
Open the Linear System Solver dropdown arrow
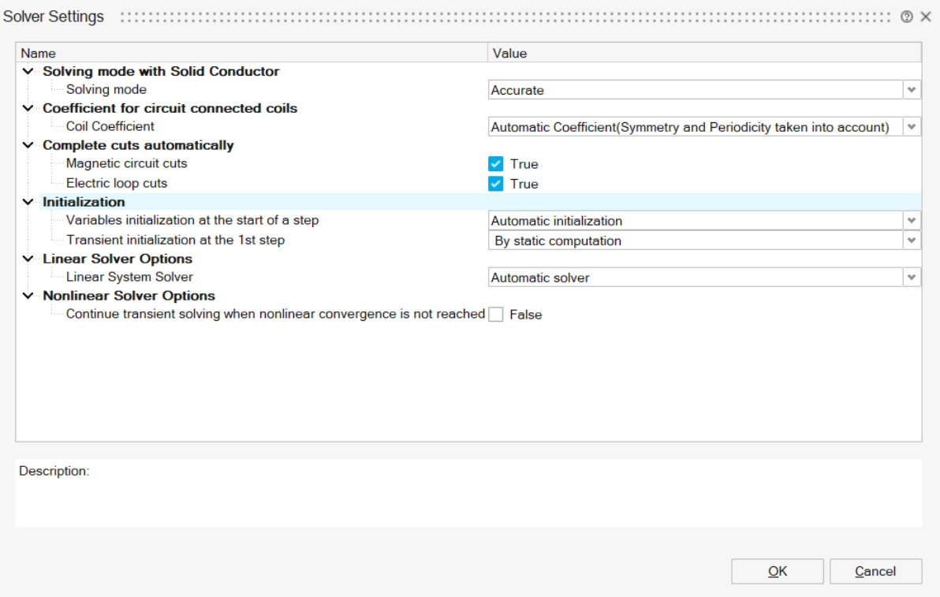[x=912, y=277]
